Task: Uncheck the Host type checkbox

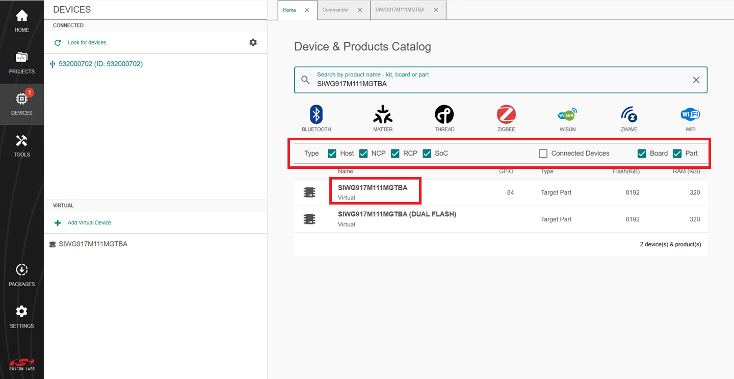Action: click(332, 154)
